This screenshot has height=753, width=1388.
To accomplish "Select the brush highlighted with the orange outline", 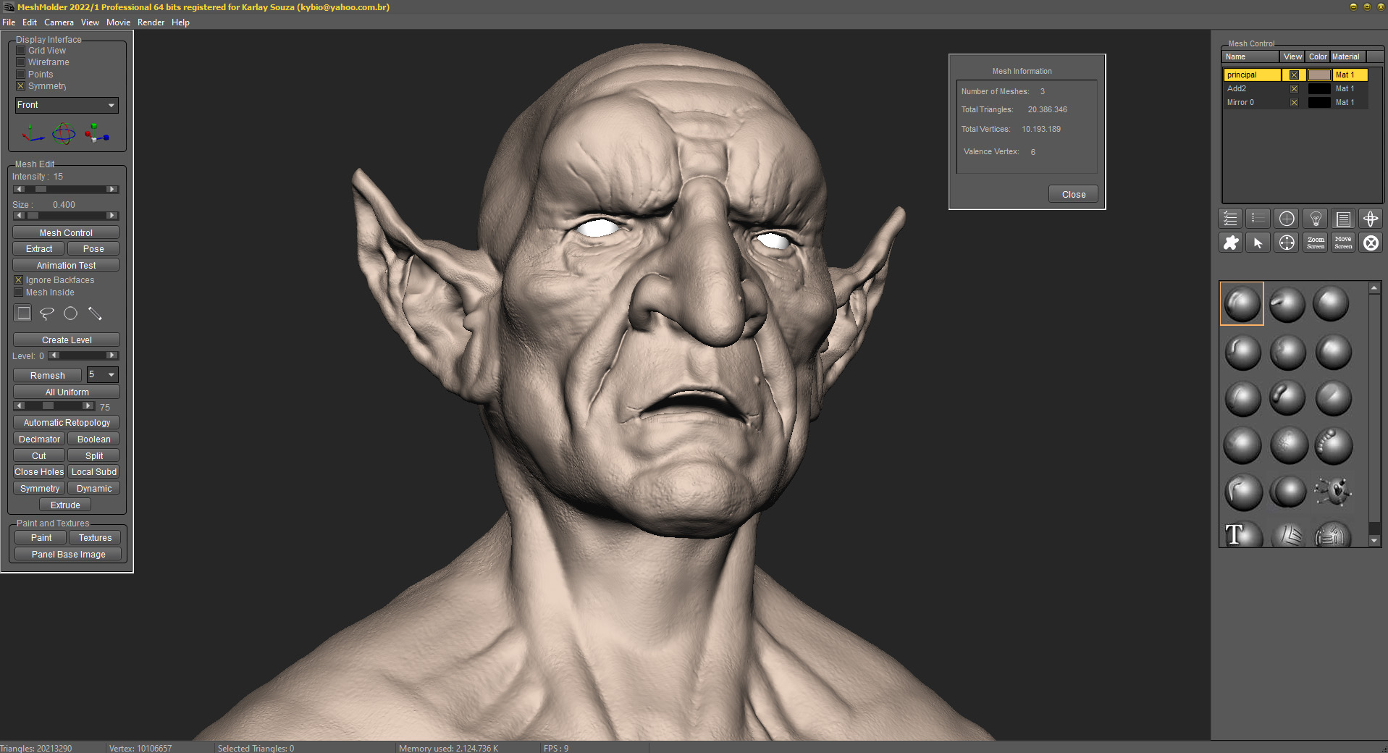I will [1242, 303].
